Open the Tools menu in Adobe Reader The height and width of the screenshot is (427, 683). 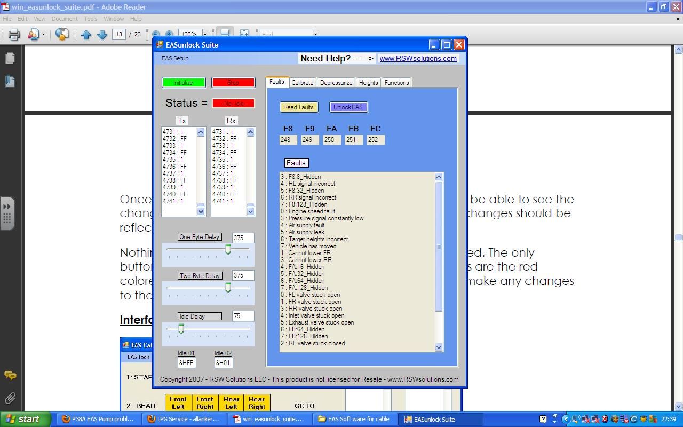tap(91, 19)
